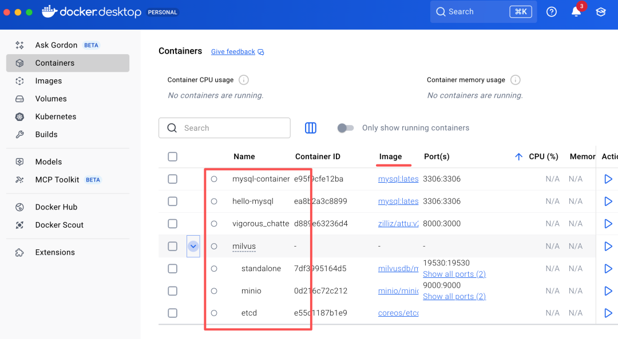Start the vigorous_chatte container play icon
The height and width of the screenshot is (339, 618).
coord(608,224)
